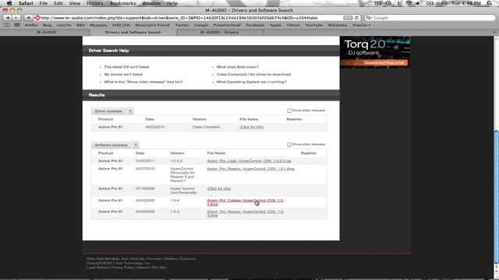
Task: Switch to M-AUDIO - Drivers tab
Action: click(x=220, y=32)
